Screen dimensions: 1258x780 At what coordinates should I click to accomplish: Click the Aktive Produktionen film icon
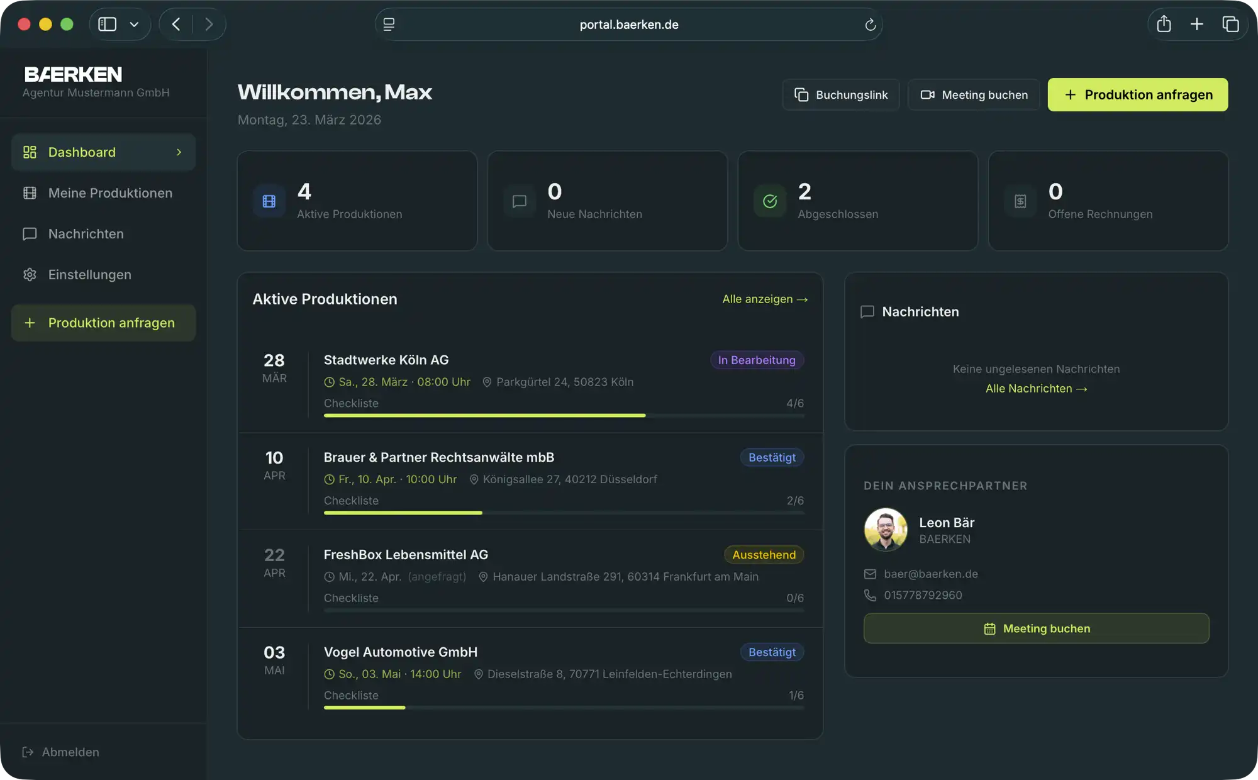tap(269, 201)
